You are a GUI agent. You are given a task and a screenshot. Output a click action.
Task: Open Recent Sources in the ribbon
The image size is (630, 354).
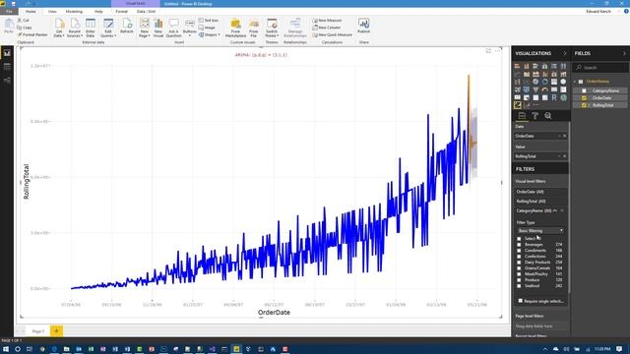point(75,28)
